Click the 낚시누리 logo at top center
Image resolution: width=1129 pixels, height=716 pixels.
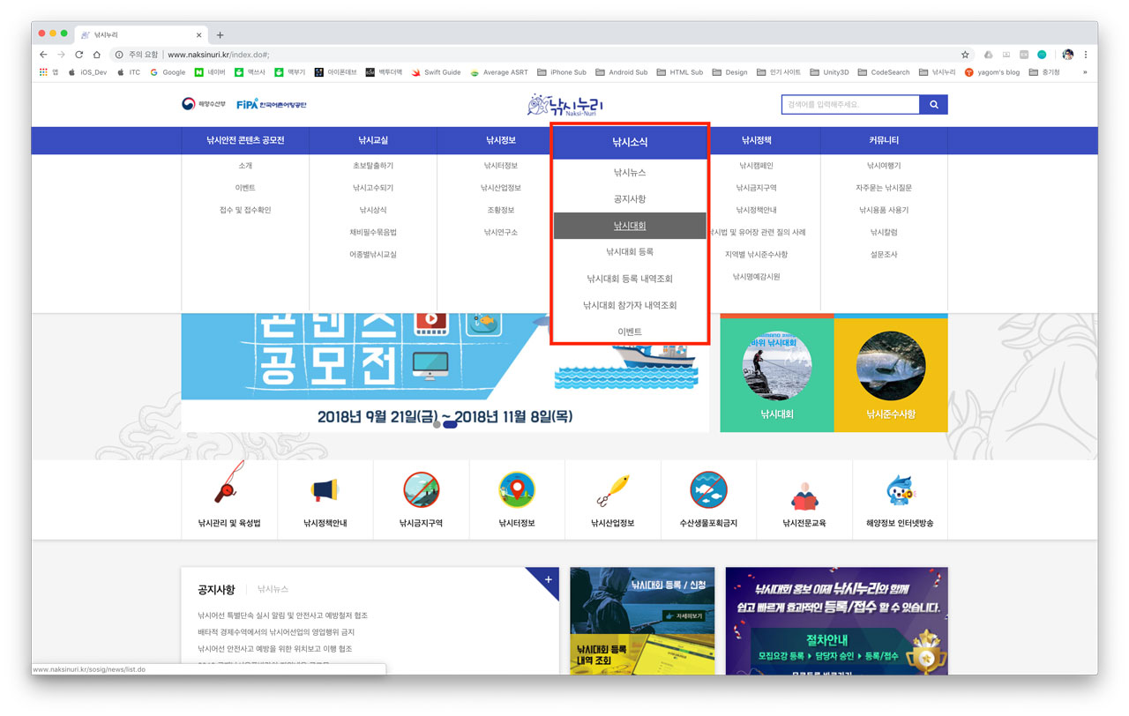(x=564, y=105)
